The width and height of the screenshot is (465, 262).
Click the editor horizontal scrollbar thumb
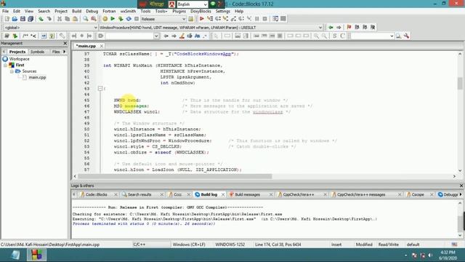pos(175,176)
